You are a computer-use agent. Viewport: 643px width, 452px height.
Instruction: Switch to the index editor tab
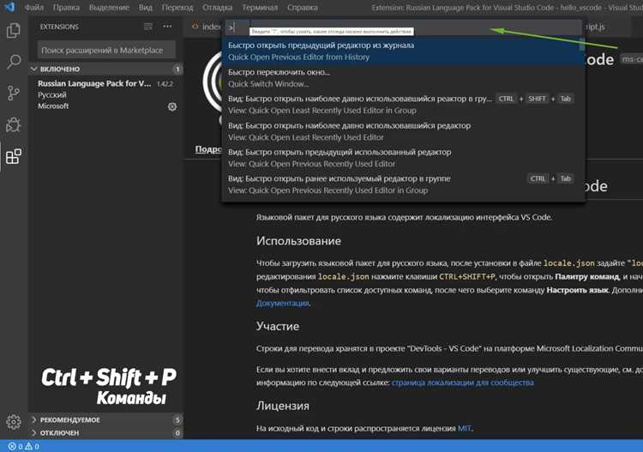206,27
